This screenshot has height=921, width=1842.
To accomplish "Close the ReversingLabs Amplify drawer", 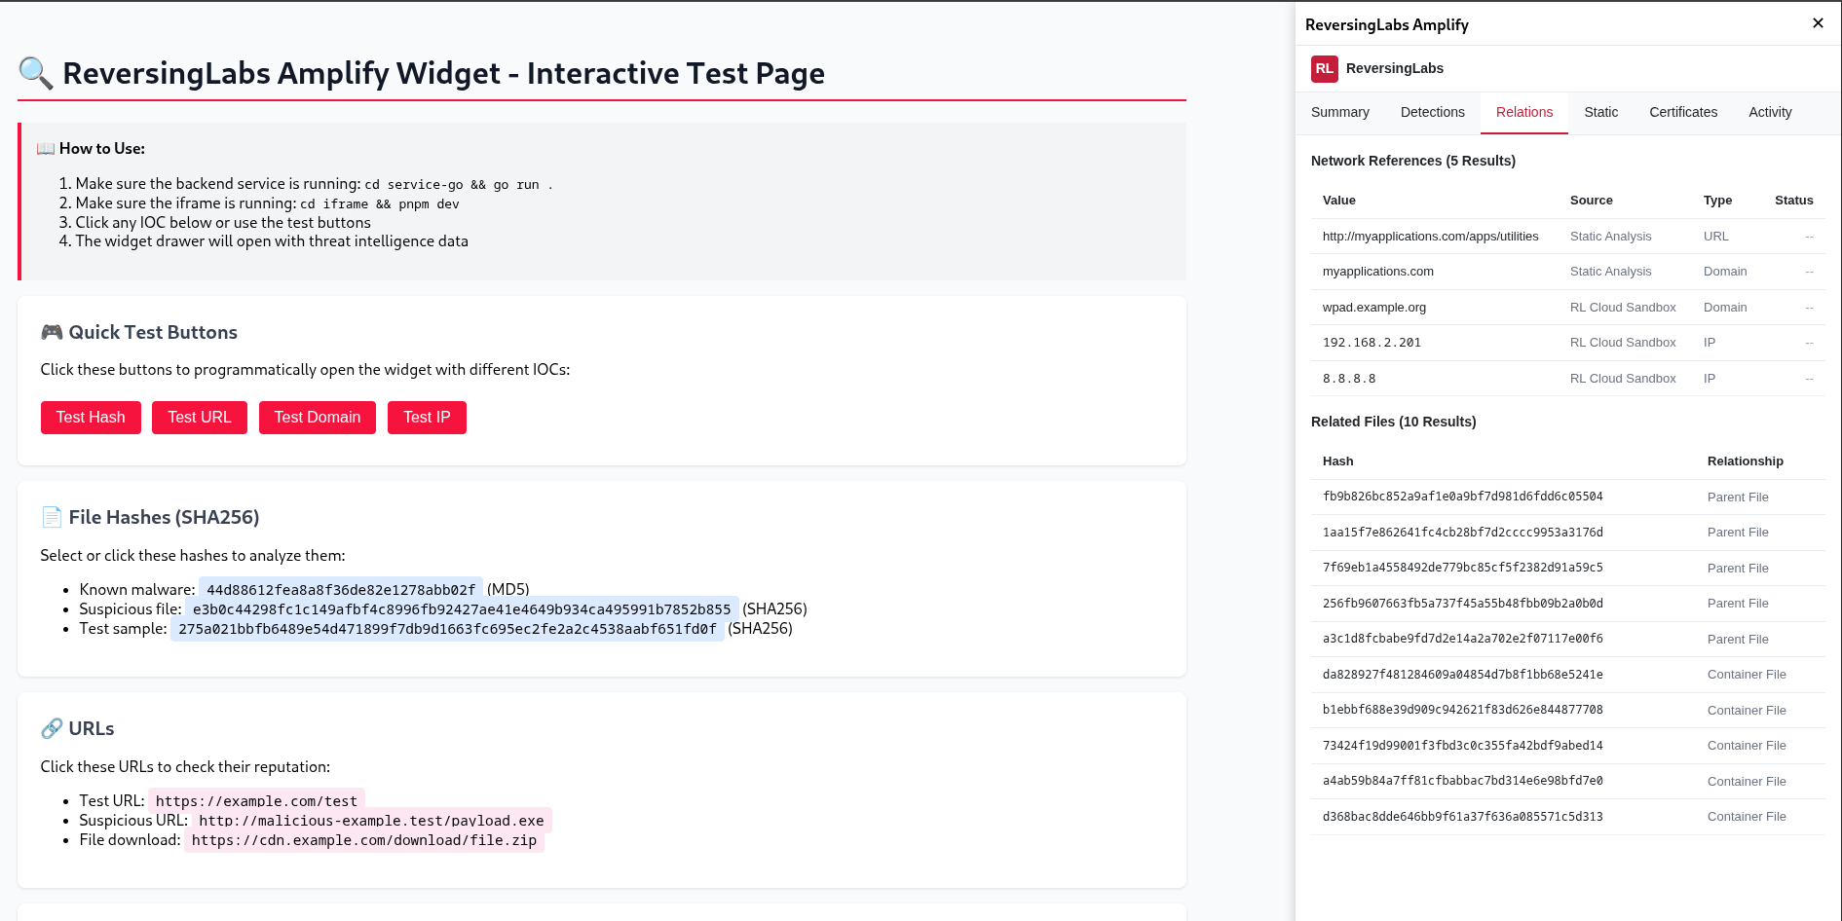I will [x=1818, y=22].
